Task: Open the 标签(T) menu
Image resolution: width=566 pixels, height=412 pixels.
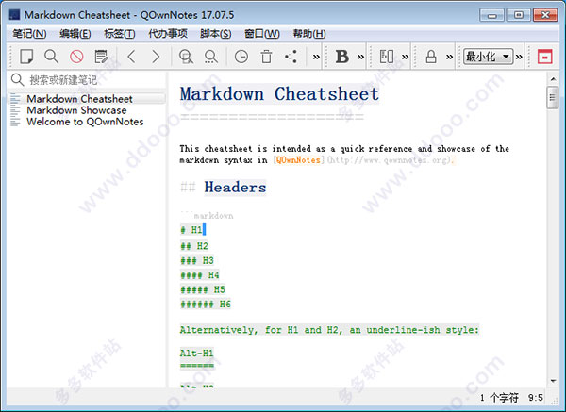Action: 120,34
